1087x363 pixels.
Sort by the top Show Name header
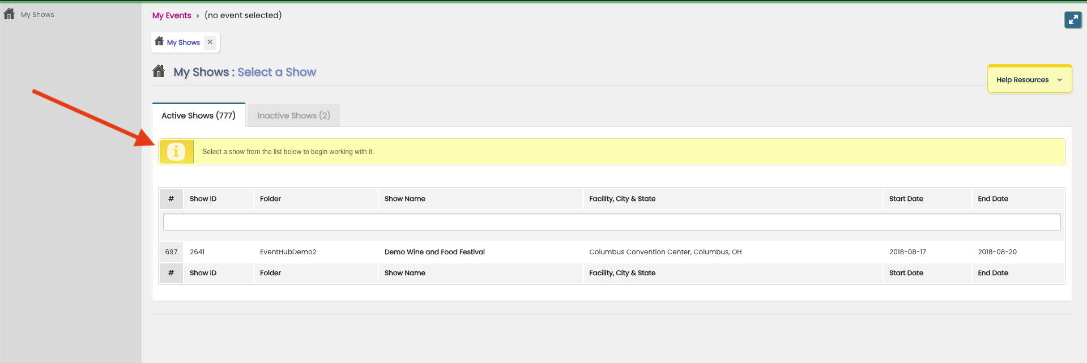(480, 199)
